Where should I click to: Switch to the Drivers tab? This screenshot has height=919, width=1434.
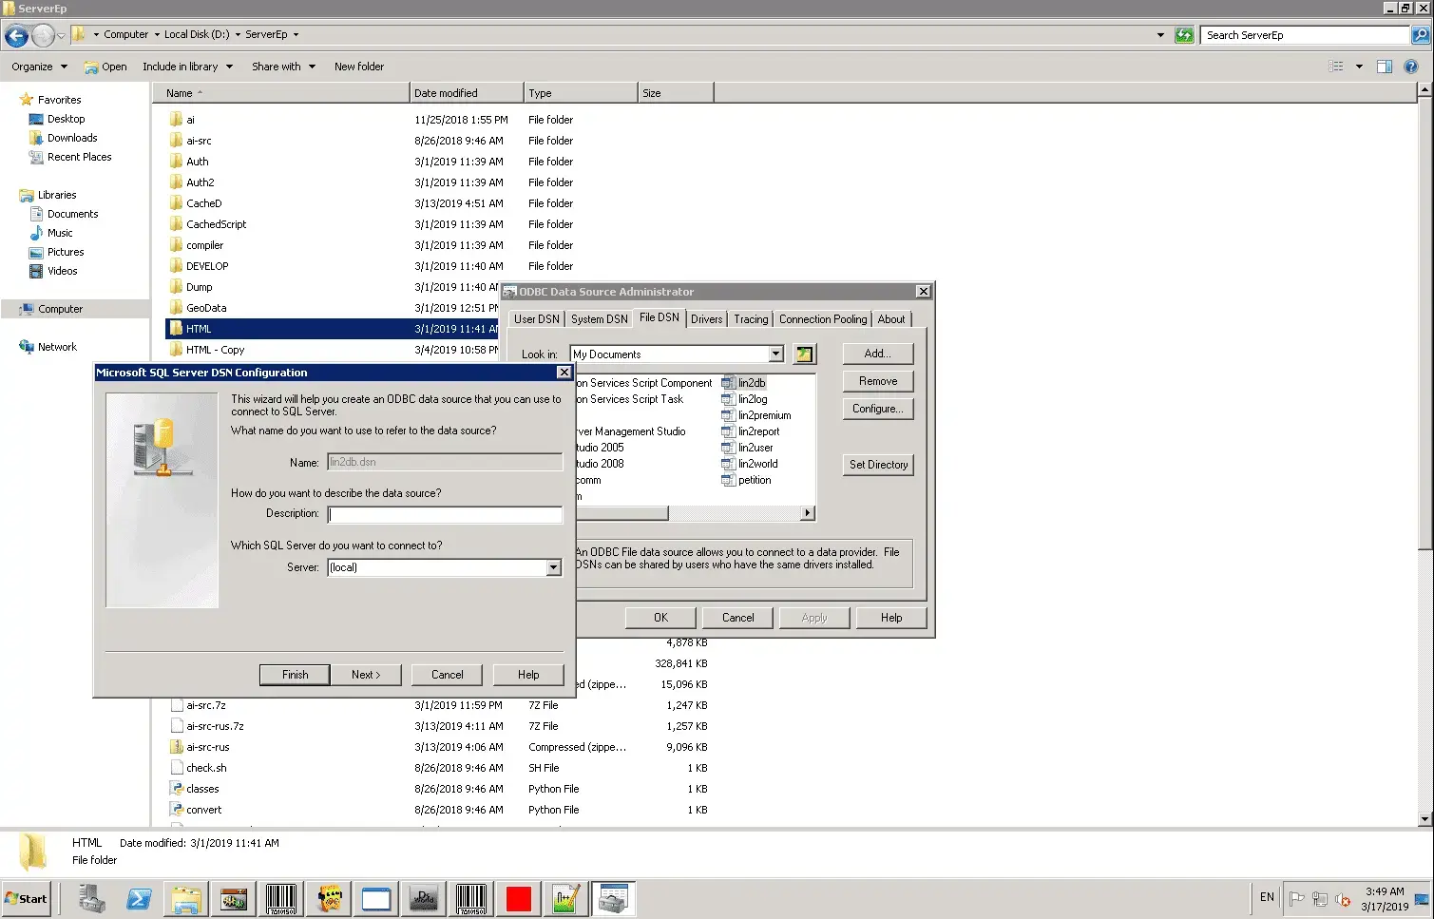point(706,319)
